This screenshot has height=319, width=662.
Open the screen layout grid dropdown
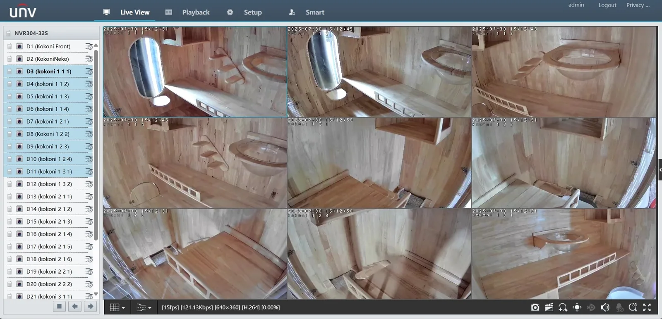[x=117, y=307]
